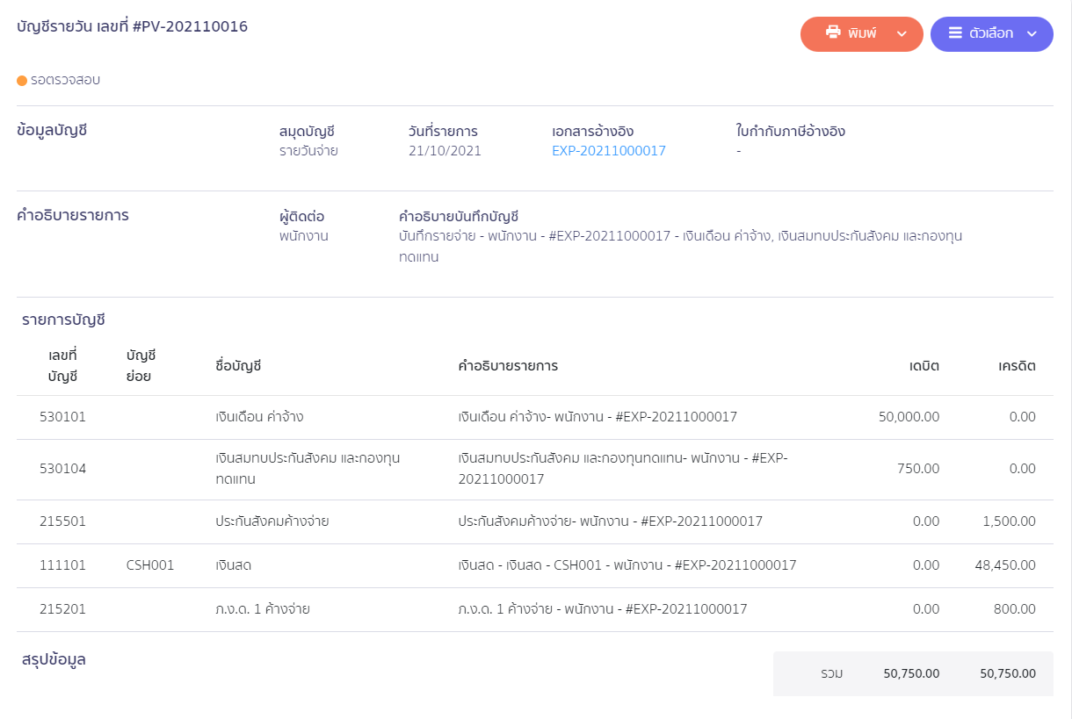
Task: Select the รอตรวจสอบ status text
Action: pyautogui.click(x=65, y=80)
